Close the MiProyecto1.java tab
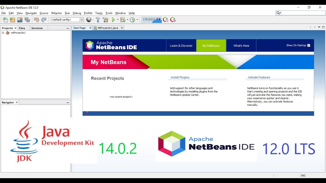The width and height of the screenshot is (326, 183). tap(122, 28)
